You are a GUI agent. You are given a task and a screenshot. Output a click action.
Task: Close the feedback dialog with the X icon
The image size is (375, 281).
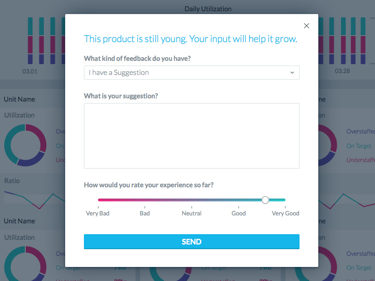307,26
